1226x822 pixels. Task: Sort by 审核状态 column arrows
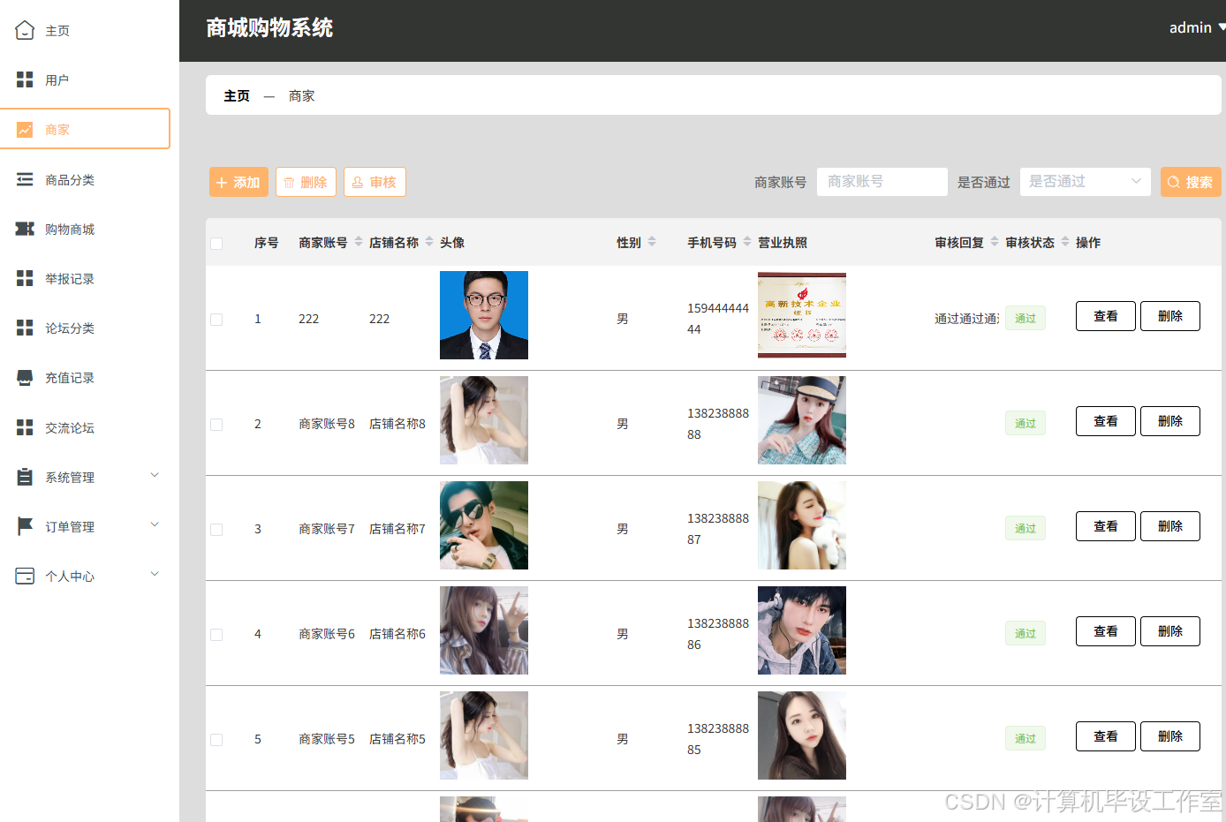[x=1065, y=242]
